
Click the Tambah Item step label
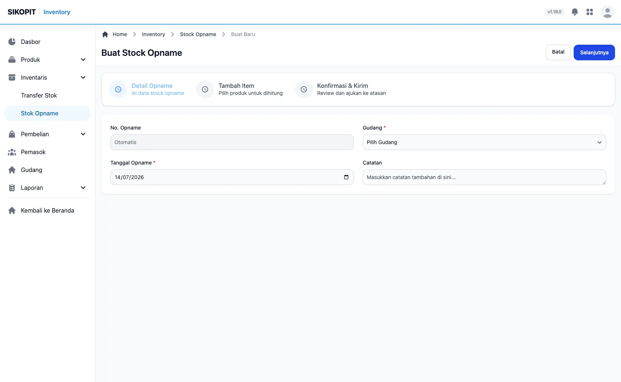pos(236,86)
